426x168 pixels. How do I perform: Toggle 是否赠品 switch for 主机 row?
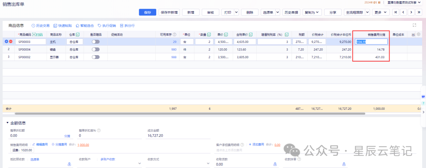(x=95, y=41)
